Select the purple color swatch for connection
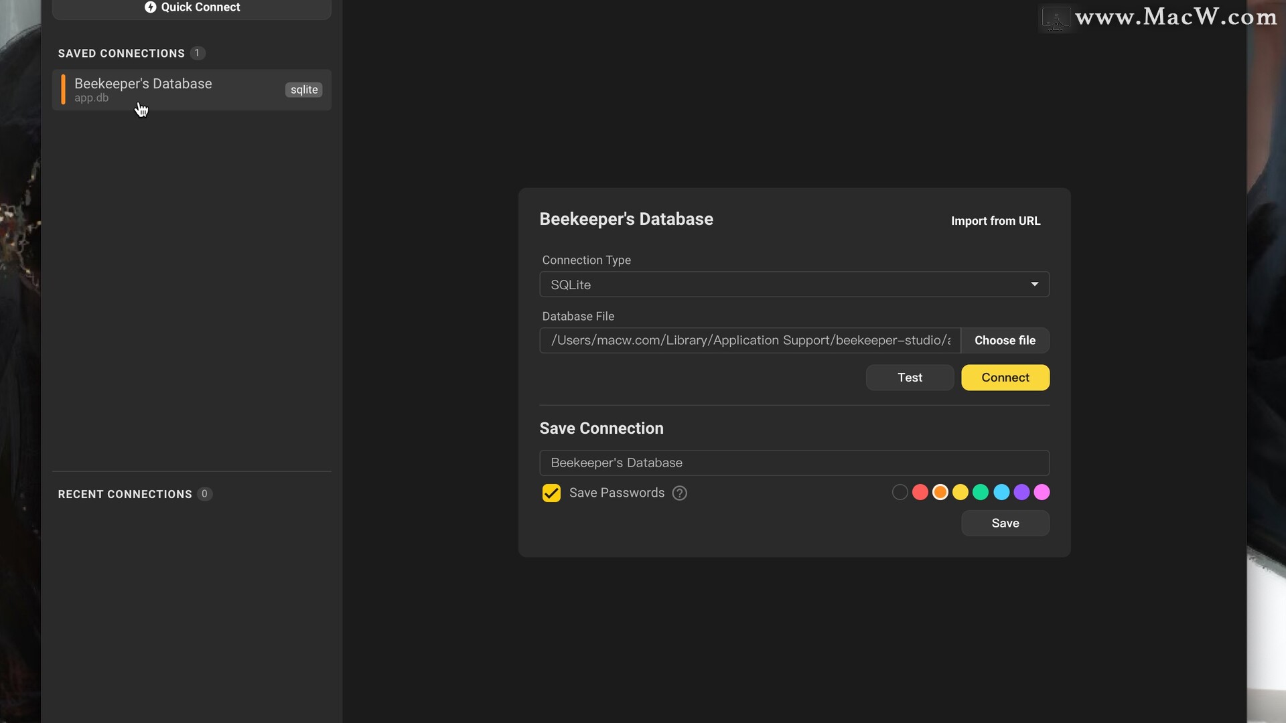Image resolution: width=1286 pixels, height=723 pixels. (1021, 493)
